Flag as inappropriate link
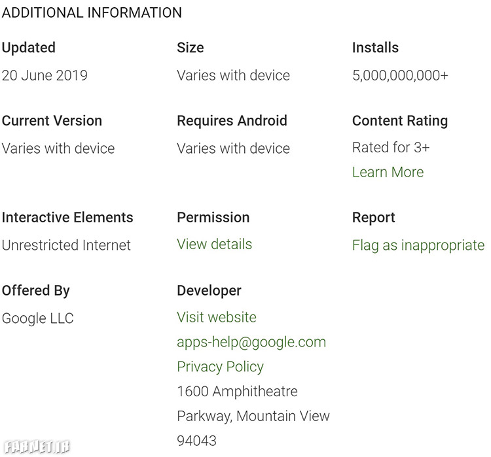Screen dimensions: 491x457 [x=418, y=245]
